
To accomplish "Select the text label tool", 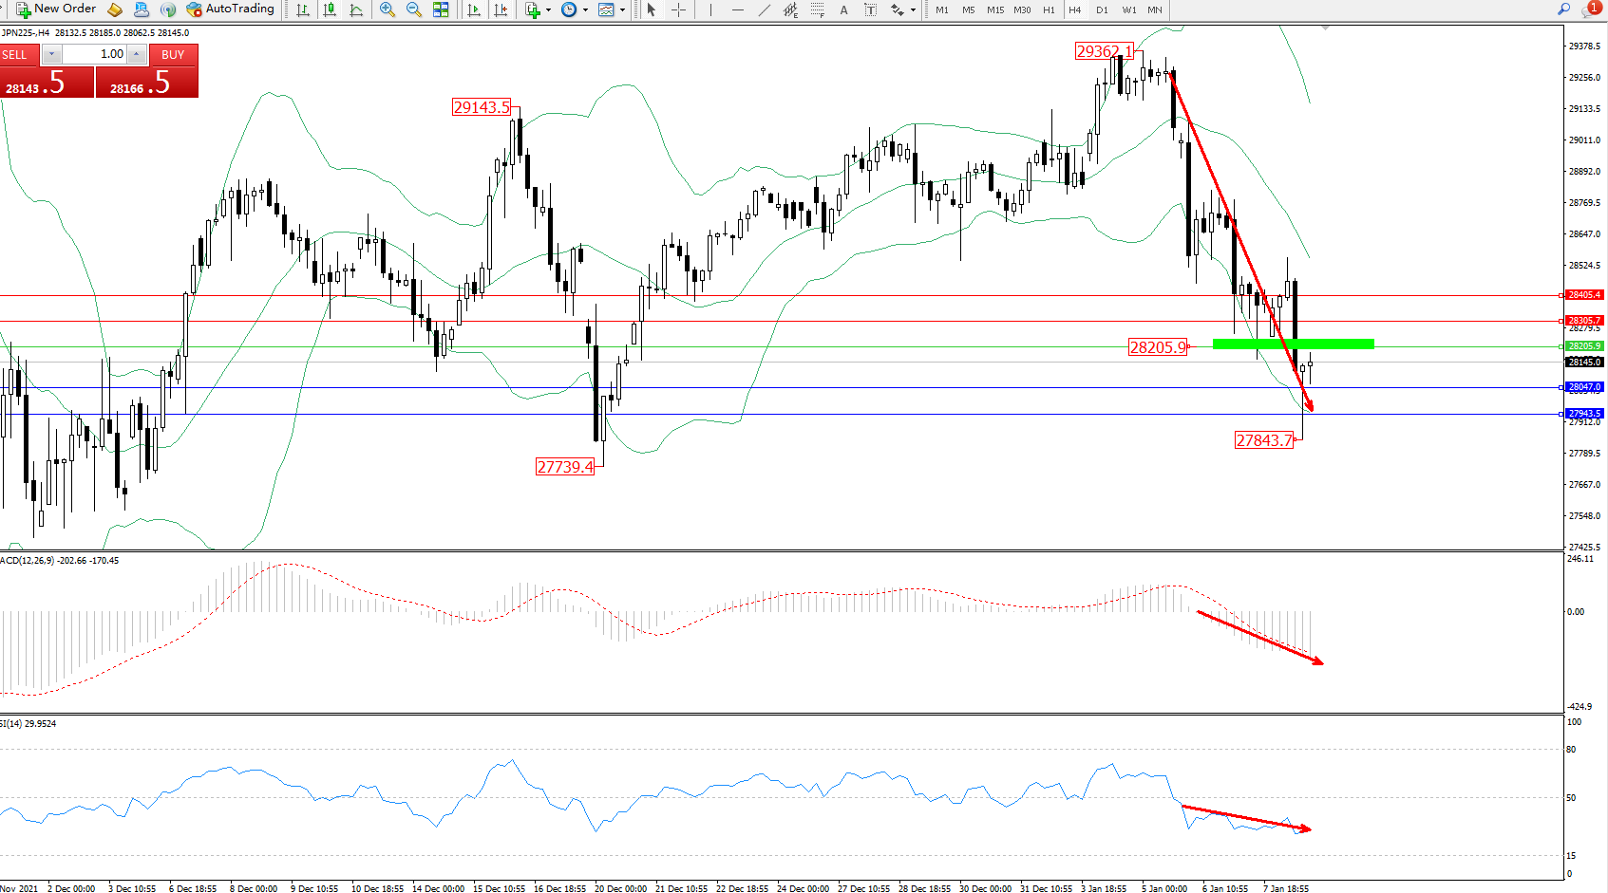I will [x=843, y=9].
